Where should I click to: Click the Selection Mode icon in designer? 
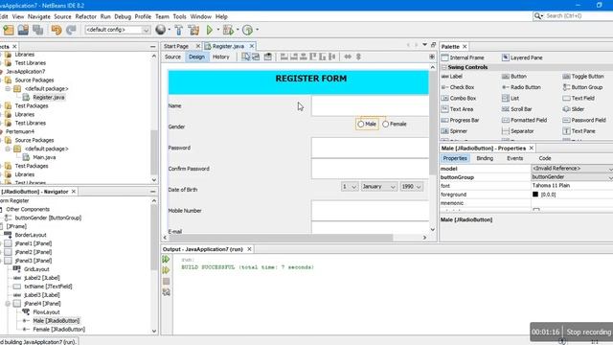pos(245,57)
